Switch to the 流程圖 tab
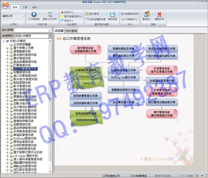Viewport: 208px width, 178px height. (x=59, y=31)
